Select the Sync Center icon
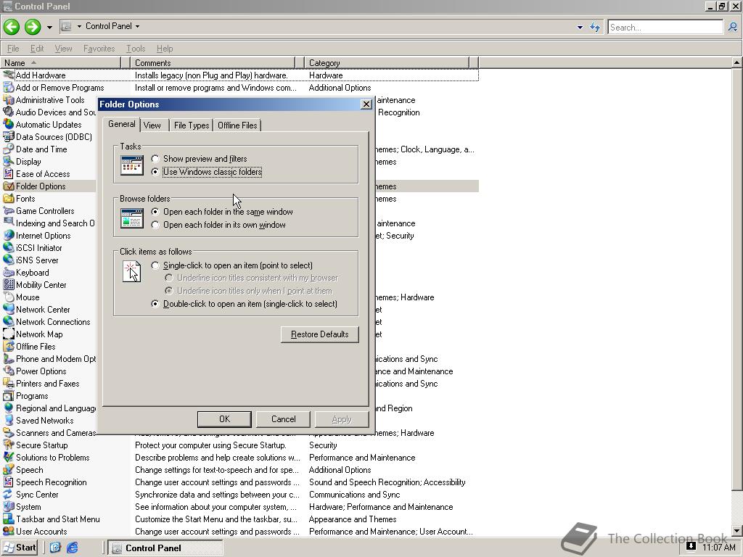This screenshot has width=743, height=557. 9,494
